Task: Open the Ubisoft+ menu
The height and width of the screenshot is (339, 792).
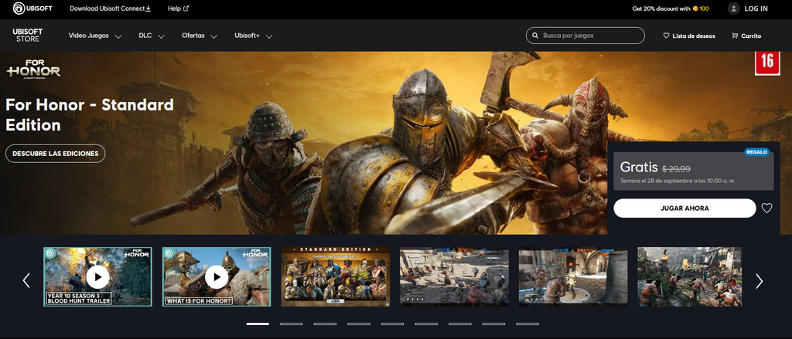Action: click(x=247, y=36)
